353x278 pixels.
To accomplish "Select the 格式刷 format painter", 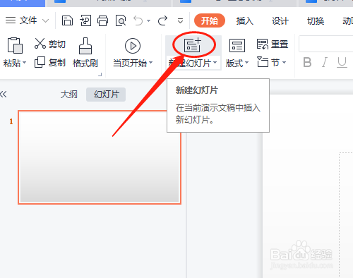I will [85, 53].
